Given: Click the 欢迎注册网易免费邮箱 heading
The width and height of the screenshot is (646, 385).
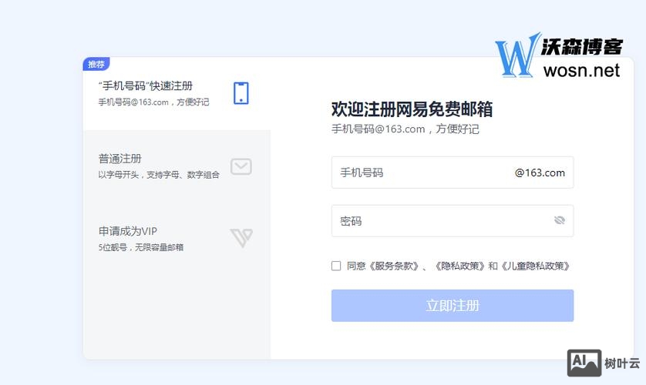Looking at the screenshot, I should [412, 109].
